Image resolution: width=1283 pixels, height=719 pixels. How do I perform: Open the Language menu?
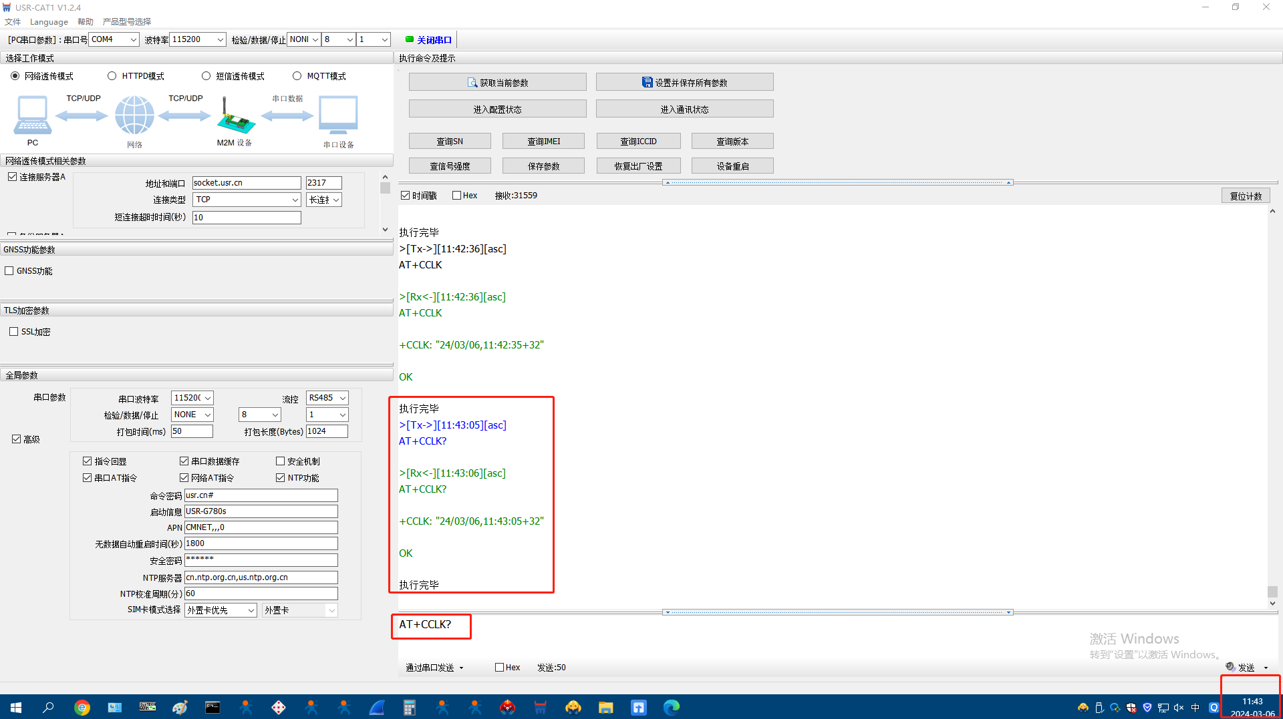[49, 21]
